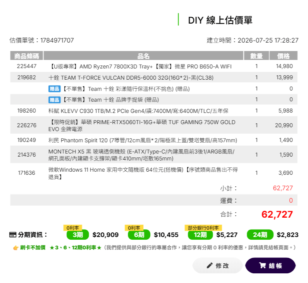308x283 pixels.
Task: Click the KLEVV C930 1TB product name
Action: pyautogui.click(x=138, y=111)
